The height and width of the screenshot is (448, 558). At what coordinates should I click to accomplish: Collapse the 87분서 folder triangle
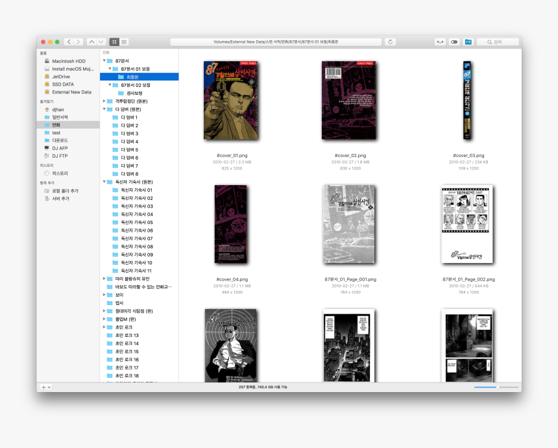[104, 61]
